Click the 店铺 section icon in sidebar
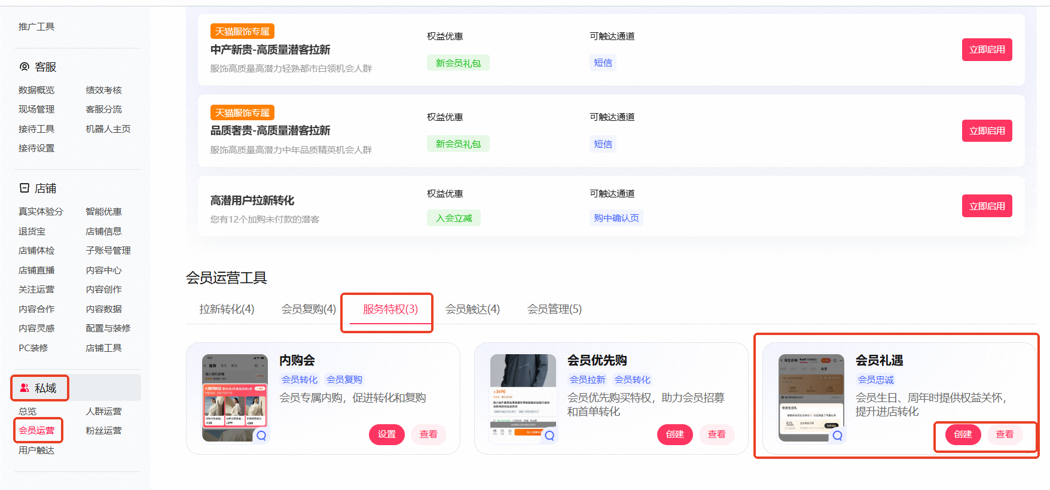This screenshot has height=490, width=1050. tap(25, 188)
